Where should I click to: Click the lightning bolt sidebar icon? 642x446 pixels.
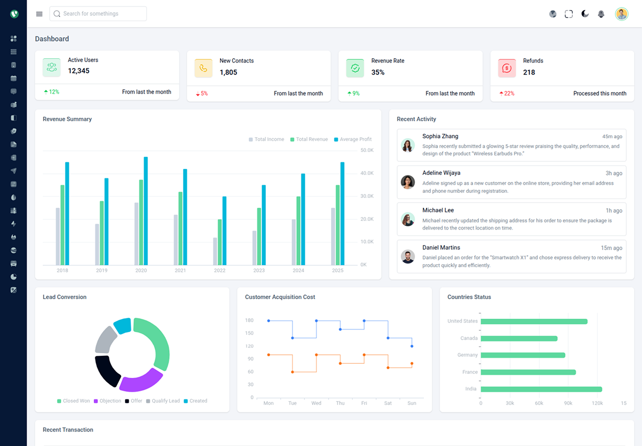[14, 224]
